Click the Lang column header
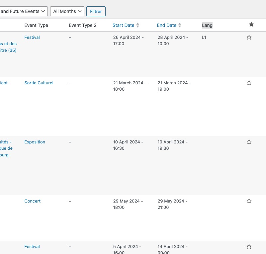The height and width of the screenshot is (254, 266). tap(207, 25)
